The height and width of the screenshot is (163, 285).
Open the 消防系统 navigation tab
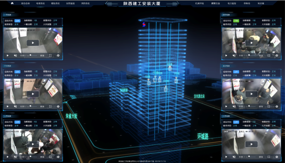coord(85,4)
